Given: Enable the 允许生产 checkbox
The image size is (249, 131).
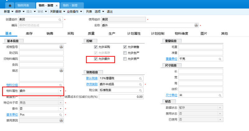Looking at the screenshot, I should tap(125, 53).
